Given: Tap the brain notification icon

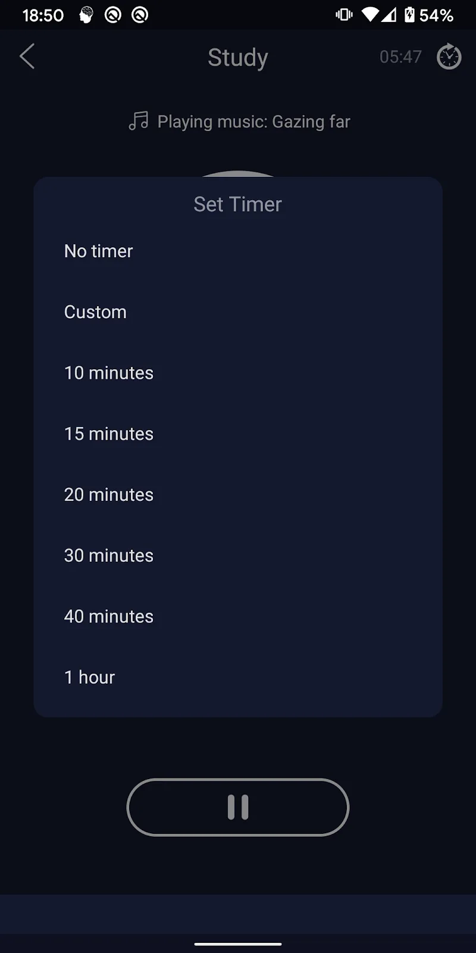Looking at the screenshot, I should click(x=86, y=15).
